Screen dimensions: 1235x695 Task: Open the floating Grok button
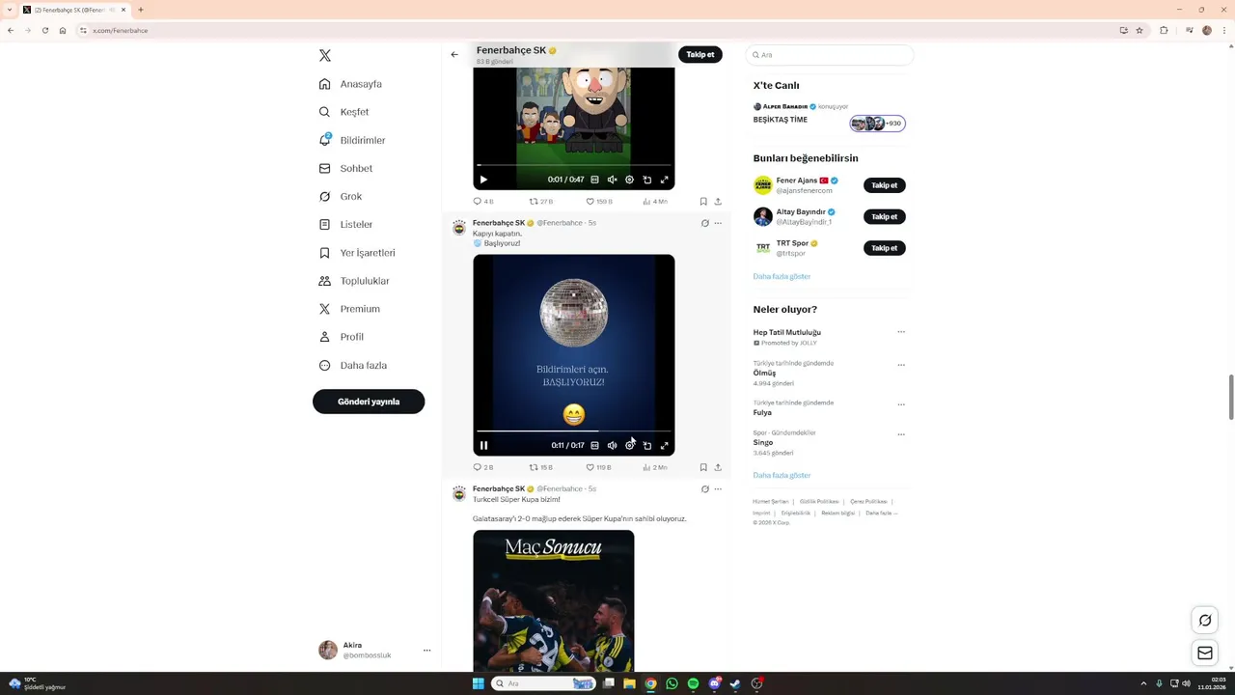(x=1205, y=621)
